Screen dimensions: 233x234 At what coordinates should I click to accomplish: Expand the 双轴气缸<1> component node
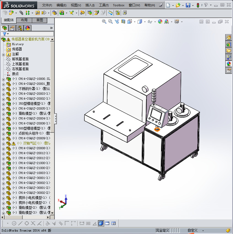3,144
